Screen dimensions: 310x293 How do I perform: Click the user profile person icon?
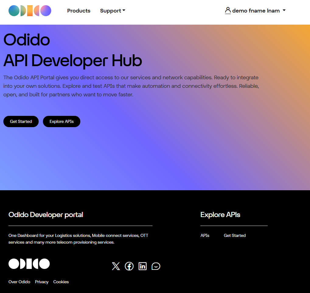point(228,11)
